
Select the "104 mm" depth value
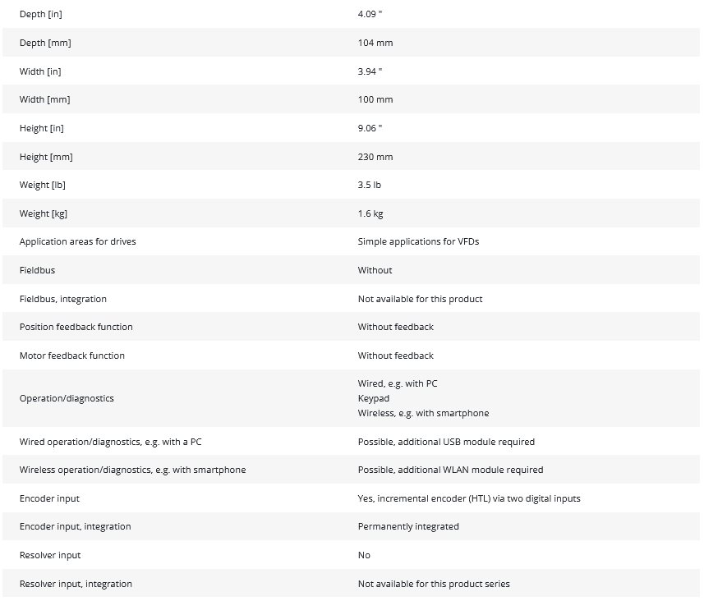click(x=375, y=43)
